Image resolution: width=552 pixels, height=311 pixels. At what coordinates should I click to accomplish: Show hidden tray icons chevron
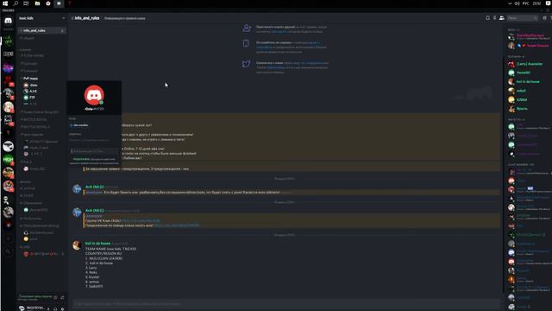[x=510, y=3]
